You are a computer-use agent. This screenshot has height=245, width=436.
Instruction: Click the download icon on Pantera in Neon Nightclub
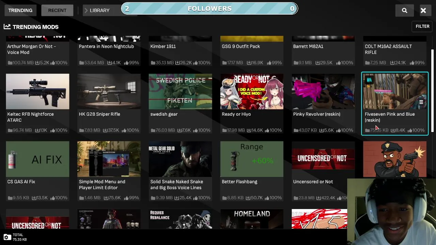click(110, 63)
